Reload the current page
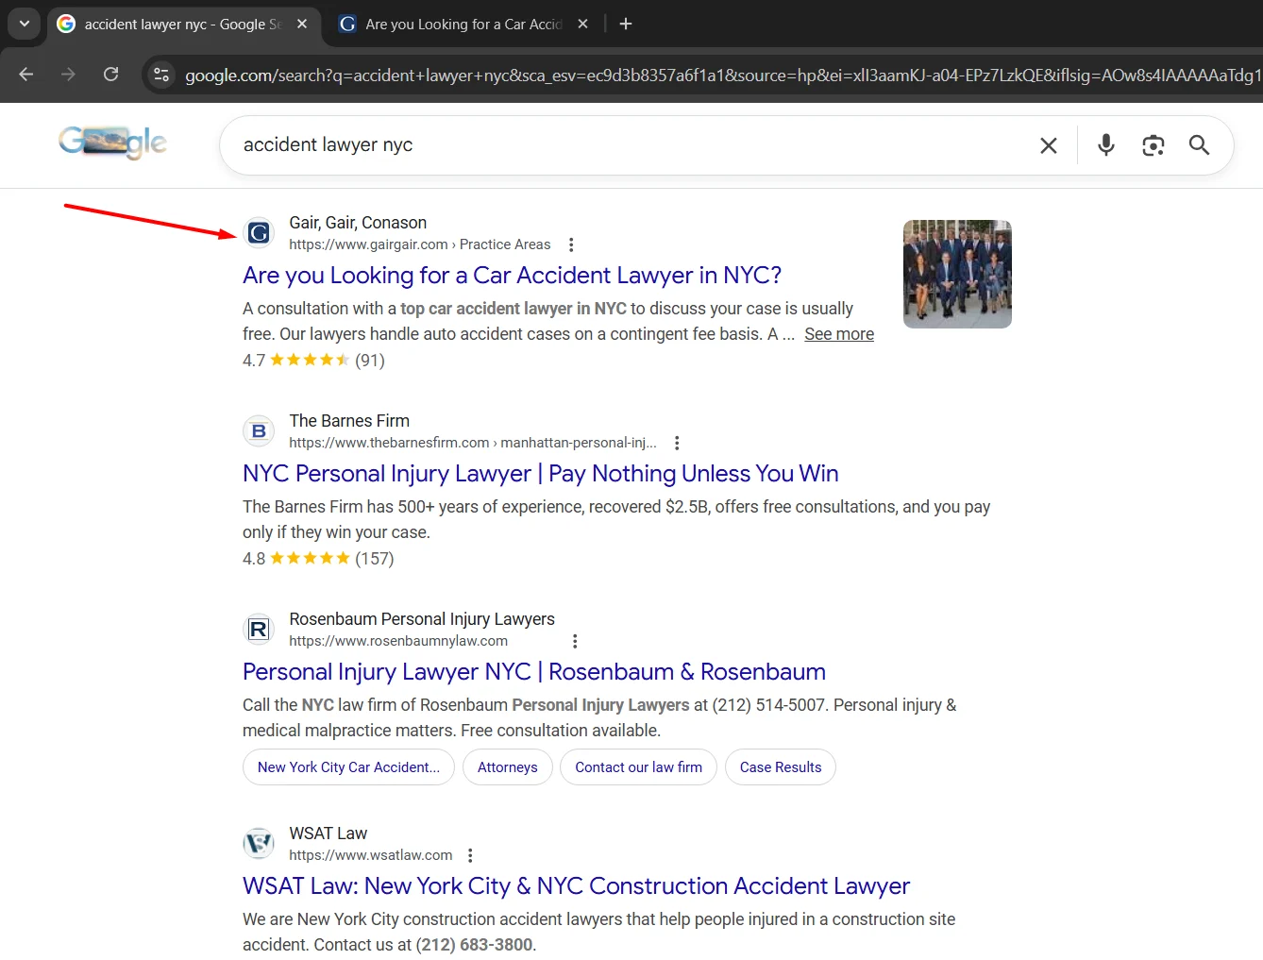The image size is (1263, 960). (110, 74)
